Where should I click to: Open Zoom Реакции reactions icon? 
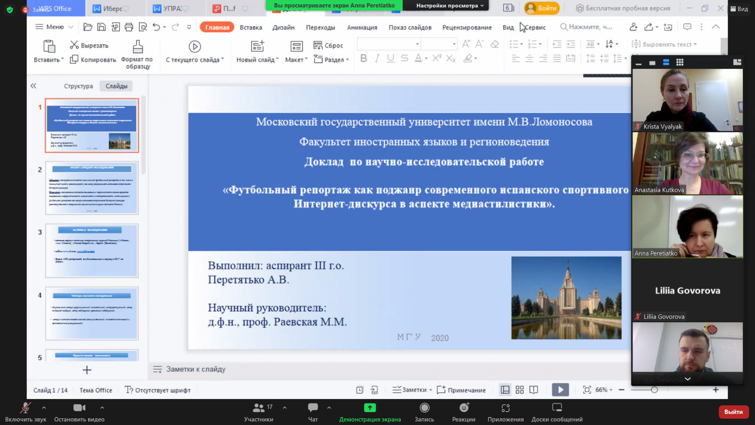(x=464, y=408)
